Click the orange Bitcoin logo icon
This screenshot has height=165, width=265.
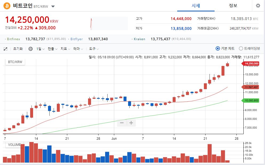pyautogui.click(x=7, y=6)
